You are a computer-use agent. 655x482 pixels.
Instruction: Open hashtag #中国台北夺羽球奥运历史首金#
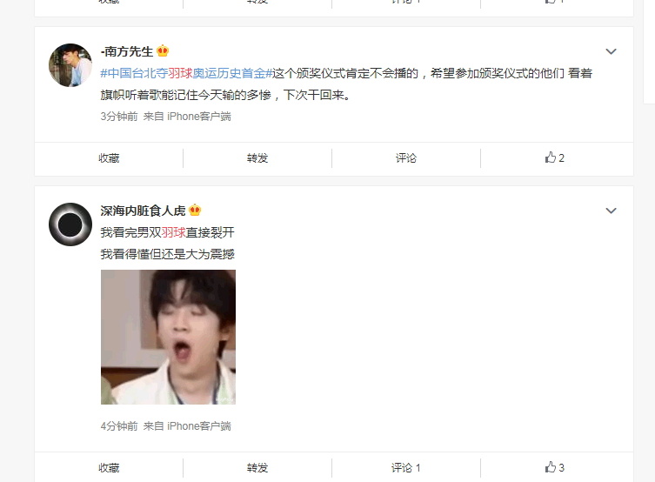click(186, 73)
